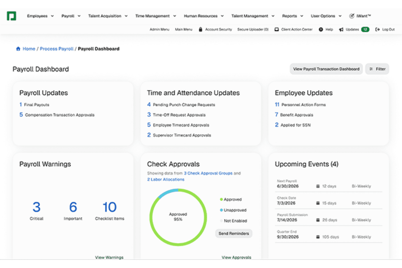This screenshot has width=402, height=268.
Task: Expand the Reports menu chevron
Action: coord(301,16)
